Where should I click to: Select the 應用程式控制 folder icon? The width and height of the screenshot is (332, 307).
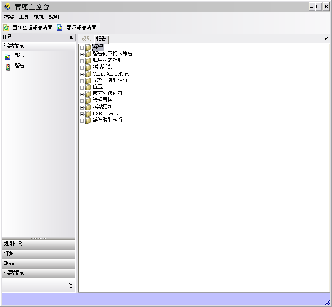[88, 61]
